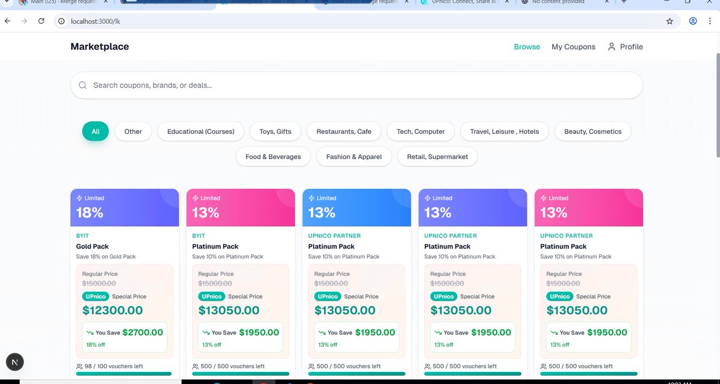This screenshot has width=720, height=384.
Task: Click the down-trend icon beside You Save $2700.00
Action: point(90,332)
